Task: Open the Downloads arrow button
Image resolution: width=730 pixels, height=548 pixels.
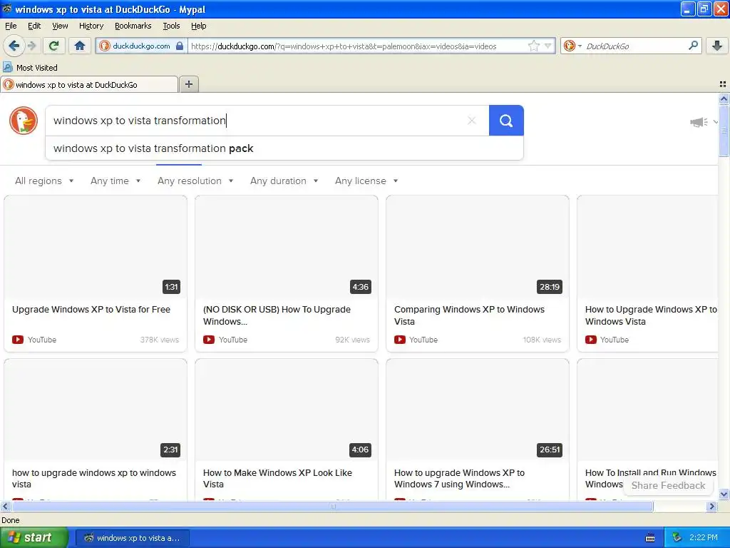Action: 717,46
